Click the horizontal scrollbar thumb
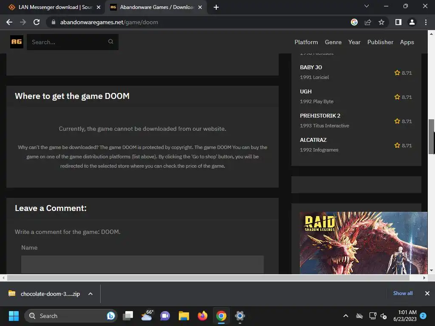This screenshot has height=326, width=435. click(208, 278)
